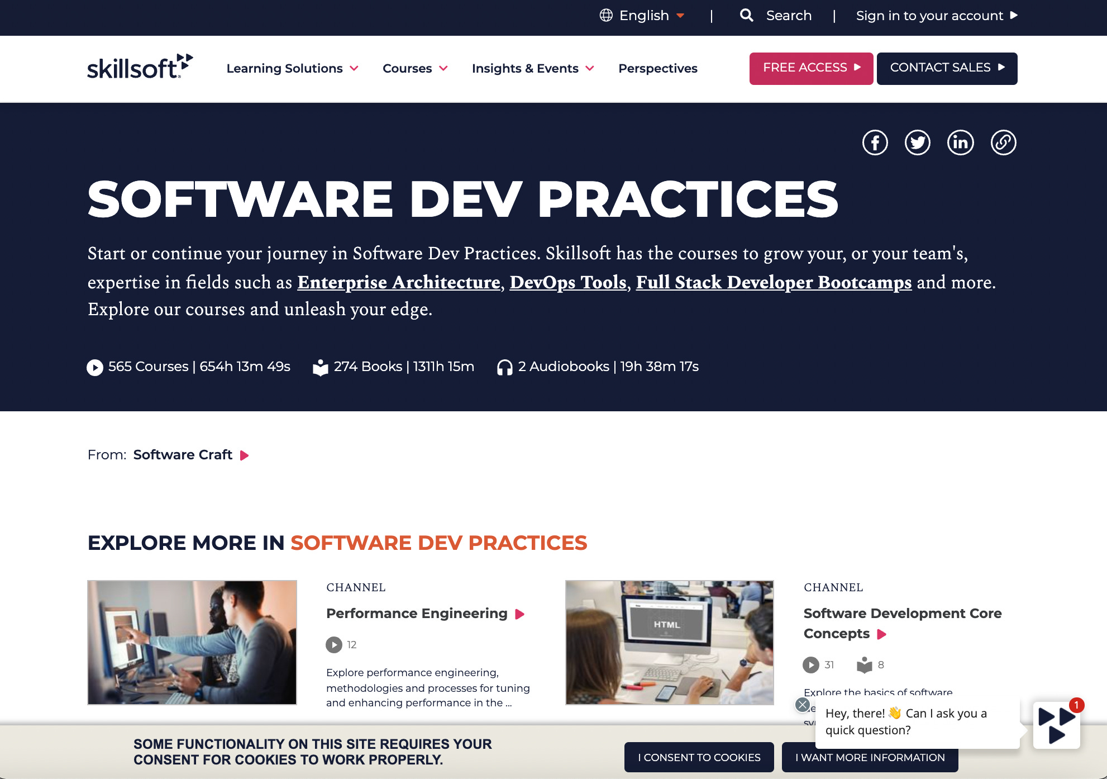Consent to cookies in the banner

tap(699, 757)
